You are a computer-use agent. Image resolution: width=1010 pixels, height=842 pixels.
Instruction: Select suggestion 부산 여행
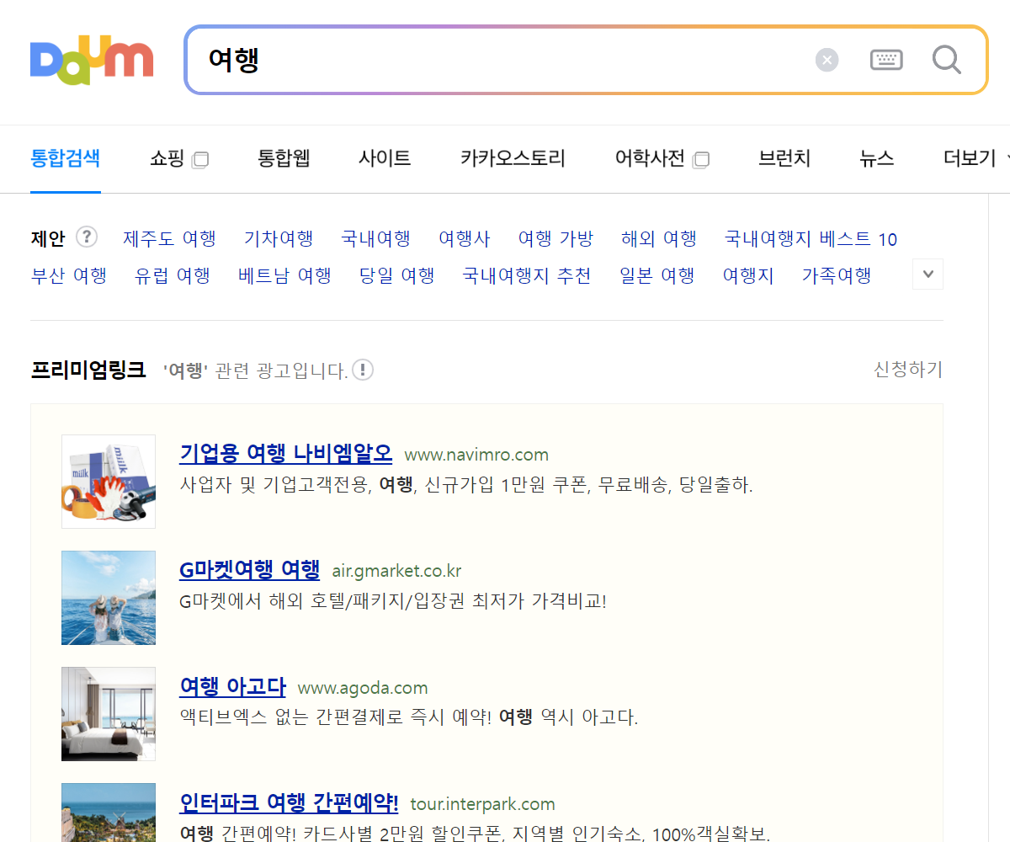tap(69, 275)
